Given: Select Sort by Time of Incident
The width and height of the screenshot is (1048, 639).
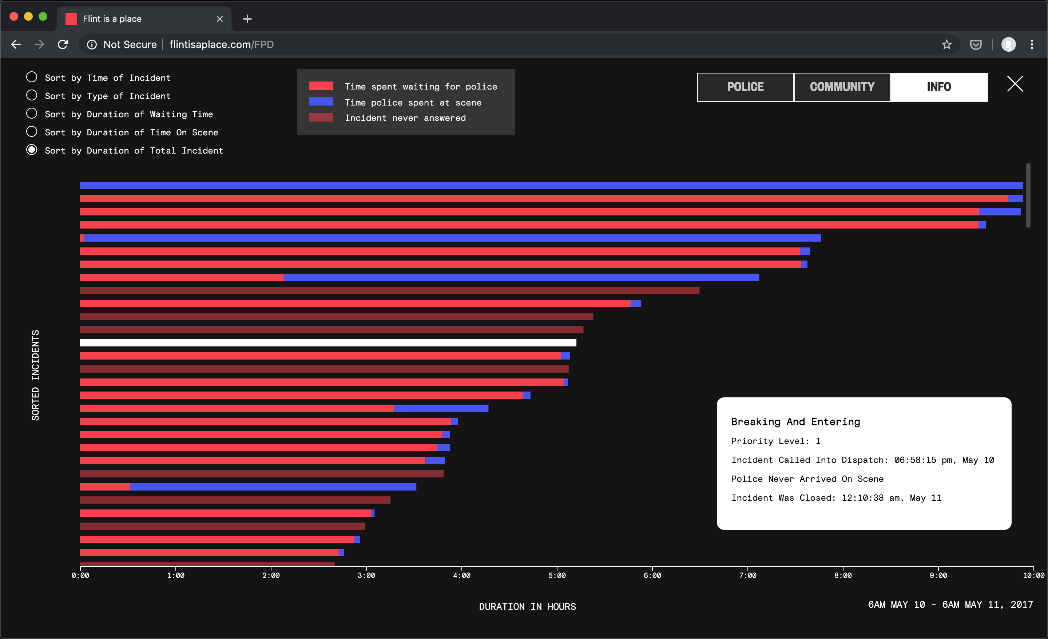Looking at the screenshot, I should point(31,77).
